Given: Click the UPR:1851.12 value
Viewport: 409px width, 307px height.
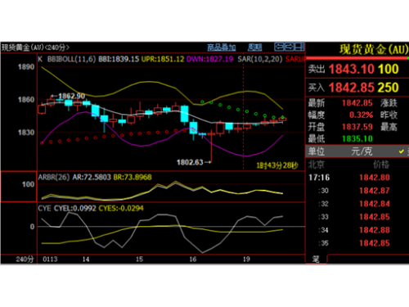Looking at the screenshot, I should [163, 59].
